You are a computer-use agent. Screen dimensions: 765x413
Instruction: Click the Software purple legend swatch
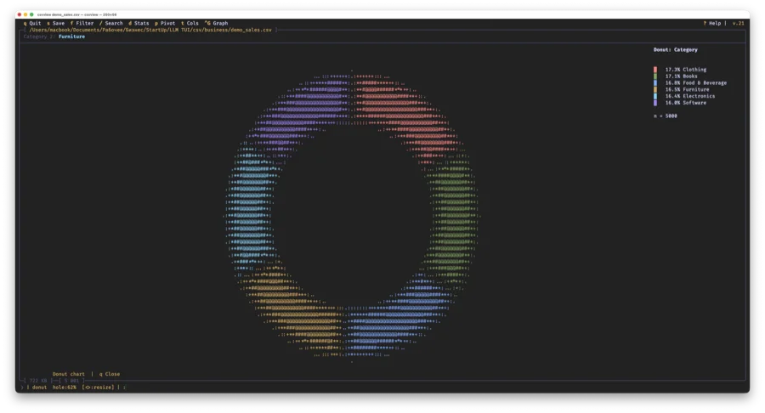click(655, 103)
